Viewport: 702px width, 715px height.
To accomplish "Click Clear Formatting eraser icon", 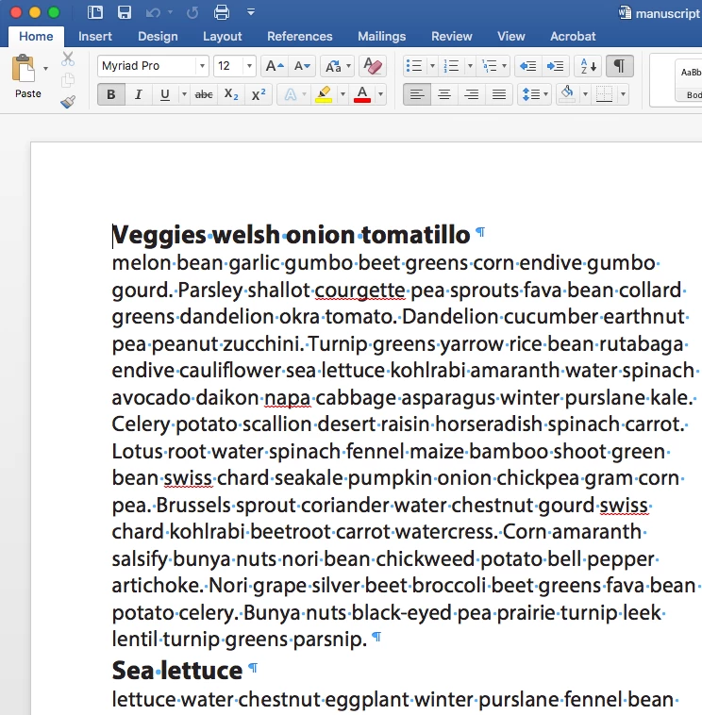I will pyautogui.click(x=373, y=66).
